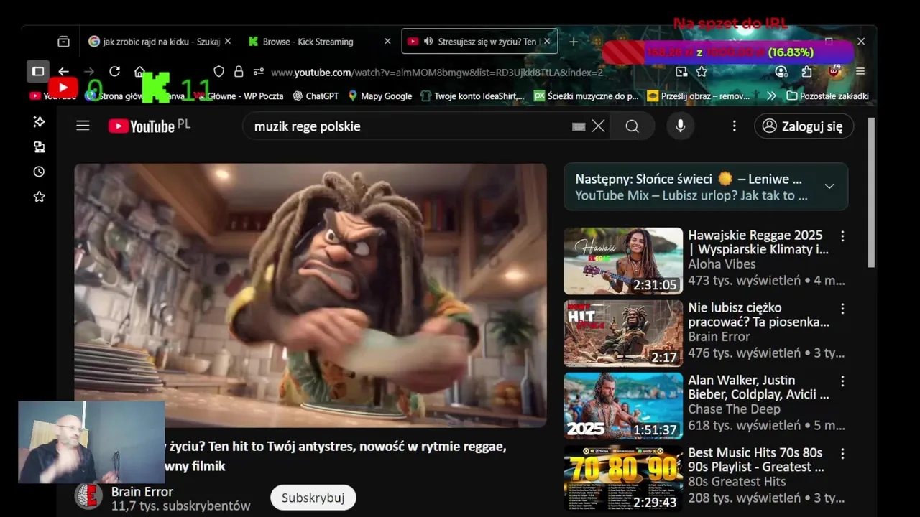This screenshot has height=517, width=920.
Task: Open Mapy Google bookmark
Action: coord(380,96)
